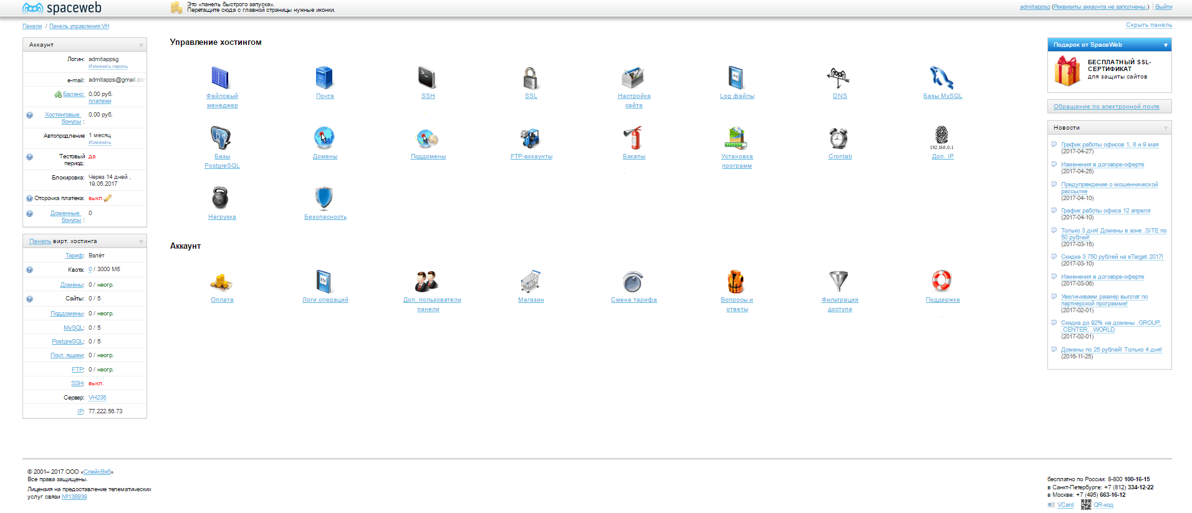Collapse the Аккаунт sidebar panel arrow
1192x513 pixels.
[141, 45]
